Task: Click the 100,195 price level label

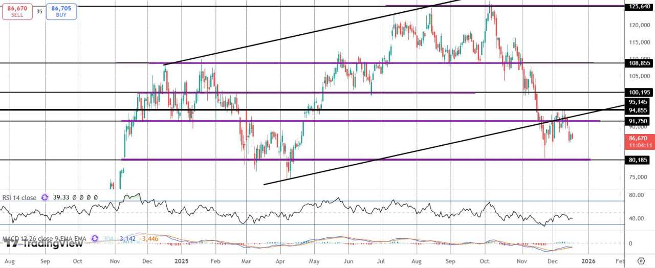Action: tap(639, 93)
